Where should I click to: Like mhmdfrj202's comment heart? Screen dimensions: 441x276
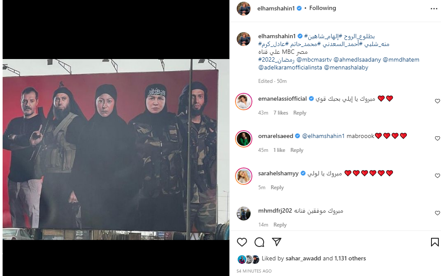pos(438,213)
